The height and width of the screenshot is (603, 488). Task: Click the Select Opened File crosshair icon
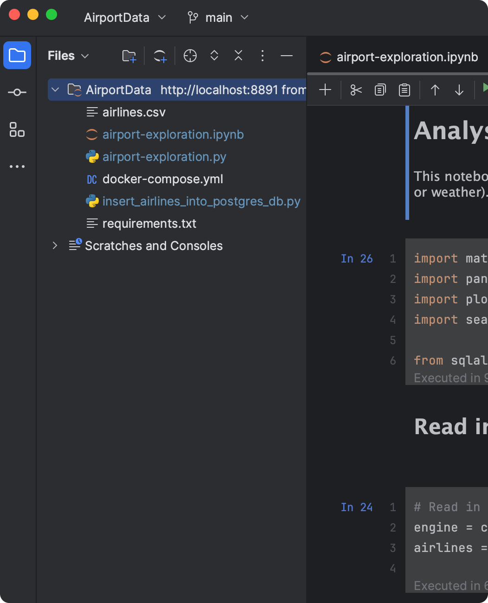[190, 56]
